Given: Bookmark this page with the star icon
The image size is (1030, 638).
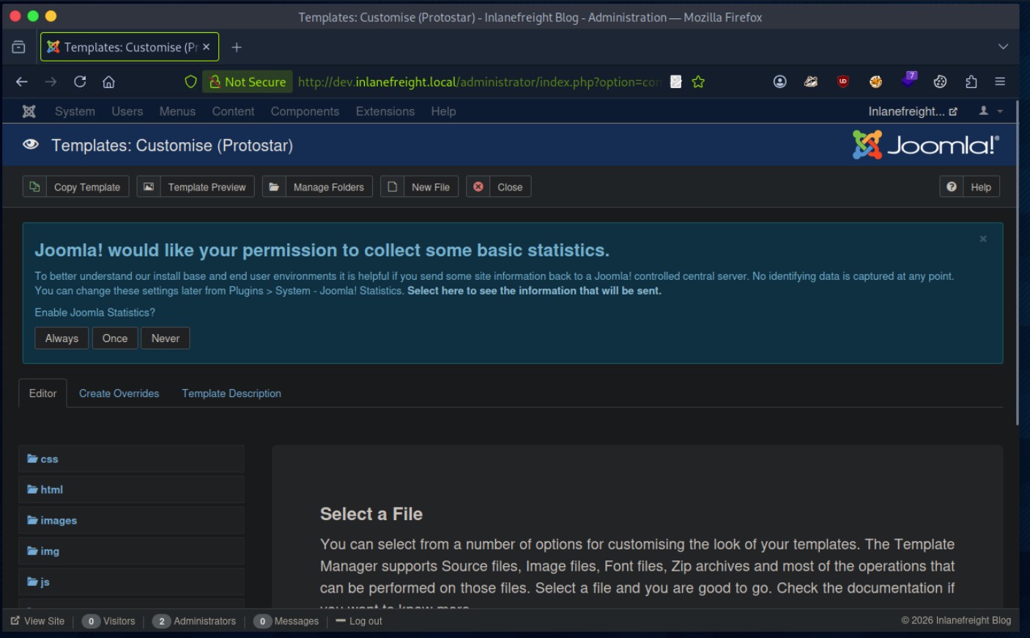Looking at the screenshot, I should pyautogui.click(x=698, y=82).
